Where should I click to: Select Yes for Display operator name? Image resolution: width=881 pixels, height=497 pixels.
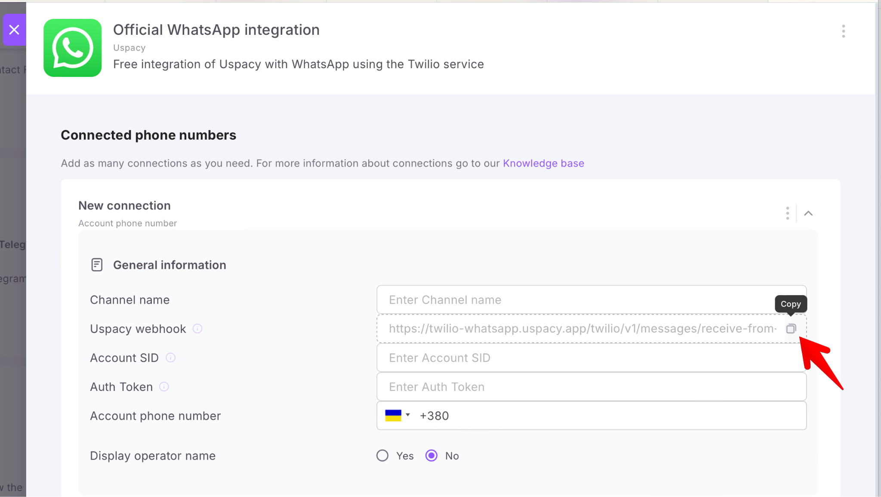[382, 455]
